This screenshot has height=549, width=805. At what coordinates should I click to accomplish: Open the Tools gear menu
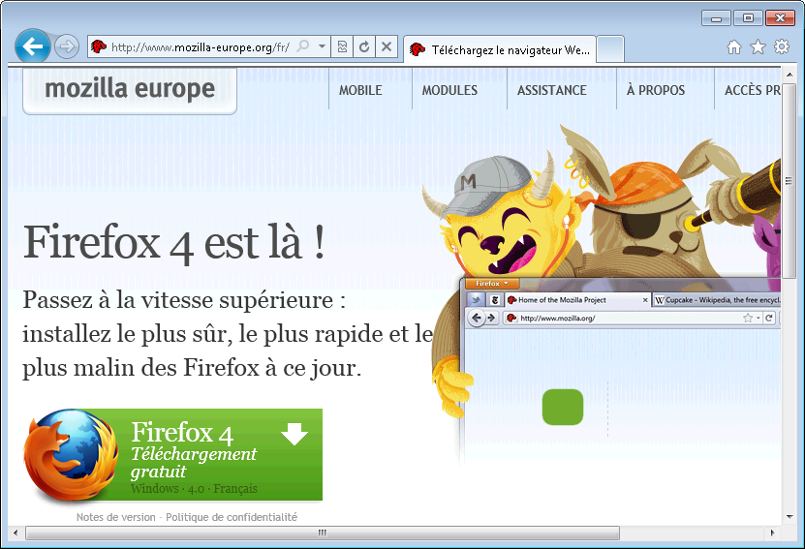pos(782,46)
